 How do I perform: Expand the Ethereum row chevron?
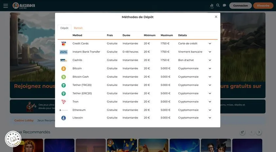point(210,110)
